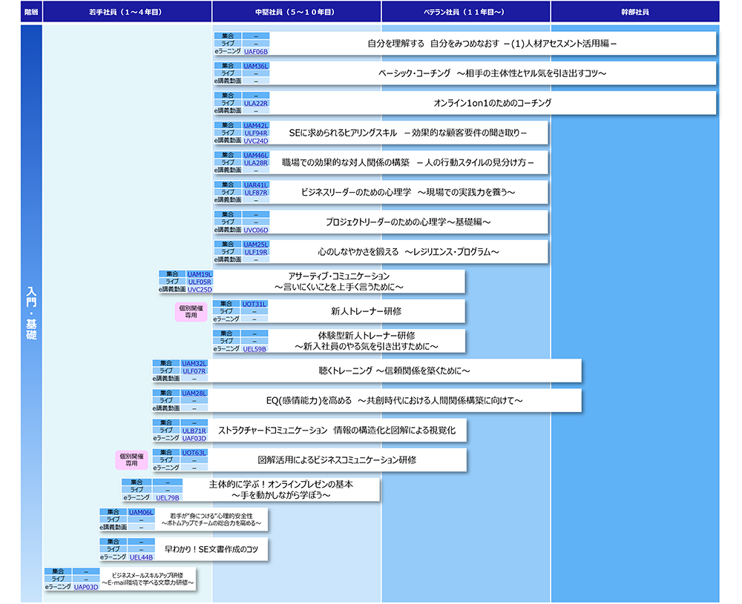Open course code UAR41L link
Image resolution: width=742 pixels, height=604 pixels.
pos(255,185)
